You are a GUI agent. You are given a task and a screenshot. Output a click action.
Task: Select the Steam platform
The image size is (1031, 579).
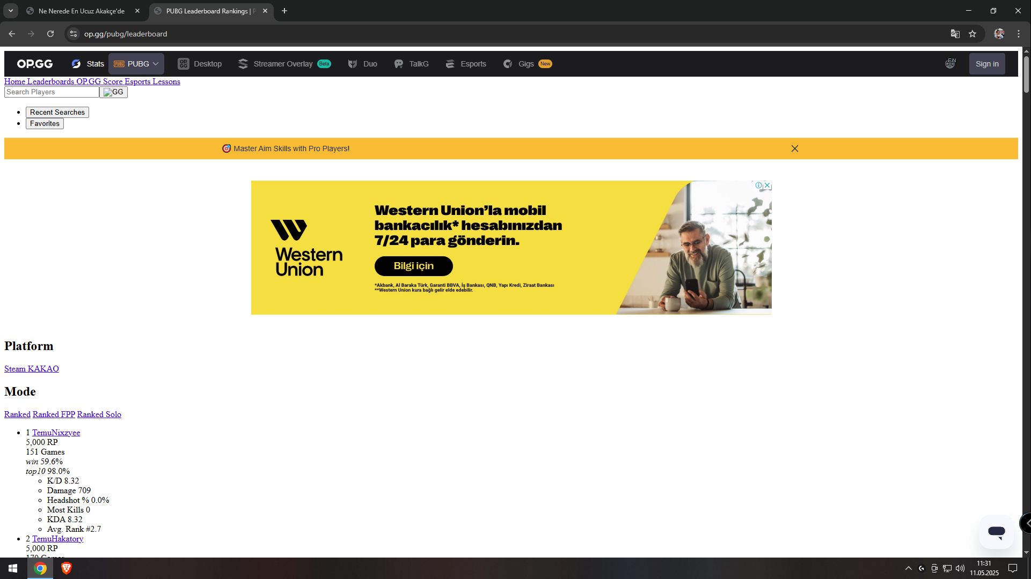15,369
